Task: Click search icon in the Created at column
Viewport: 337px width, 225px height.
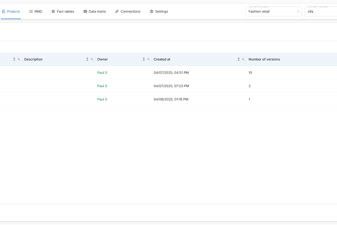Action: [x=243, y=60]
